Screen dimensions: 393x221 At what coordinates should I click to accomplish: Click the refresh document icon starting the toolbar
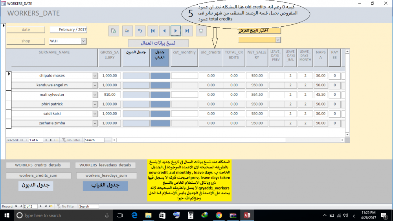click(114, 30)
